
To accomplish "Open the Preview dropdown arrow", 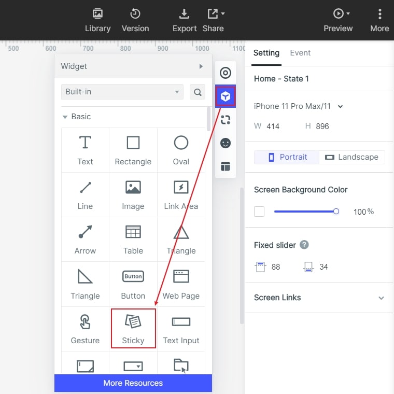I will coord(348,13).
